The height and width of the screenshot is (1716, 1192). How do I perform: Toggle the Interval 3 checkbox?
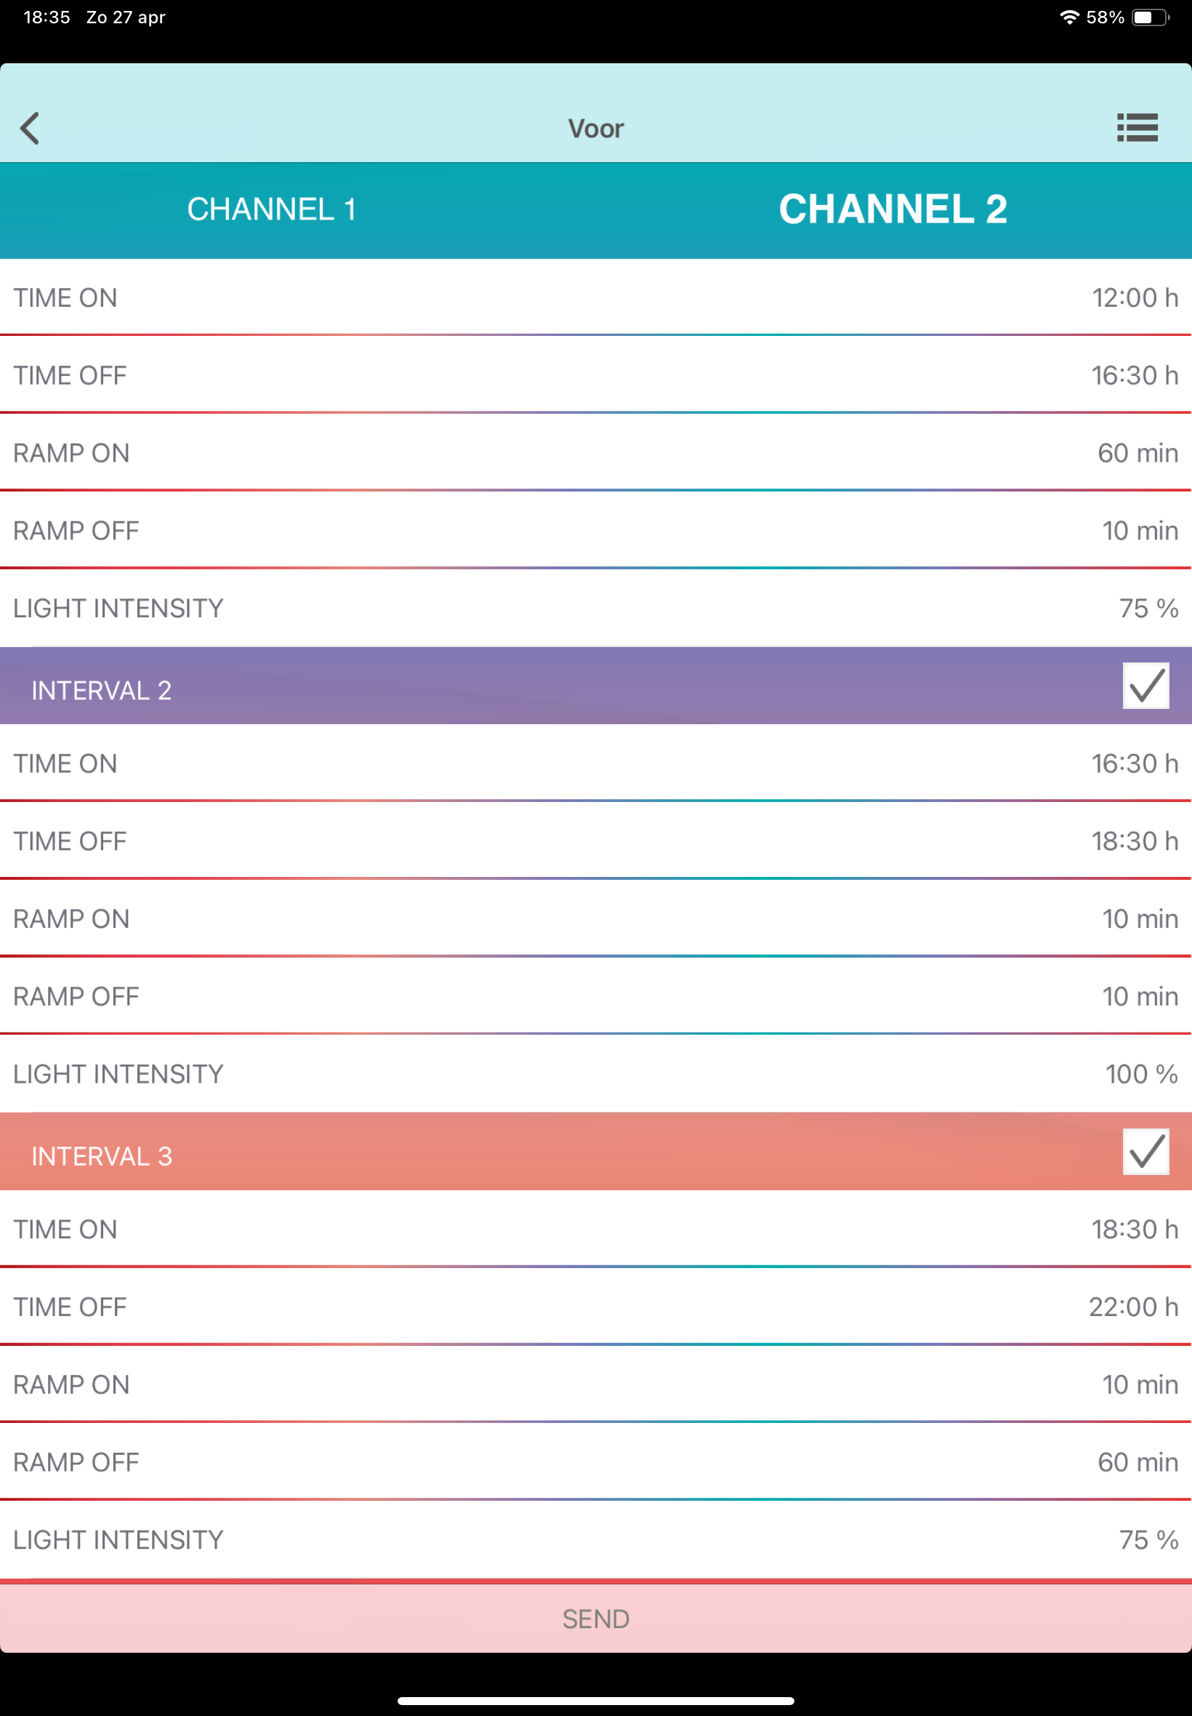pyautogui.click(x=1145, y=1151)
